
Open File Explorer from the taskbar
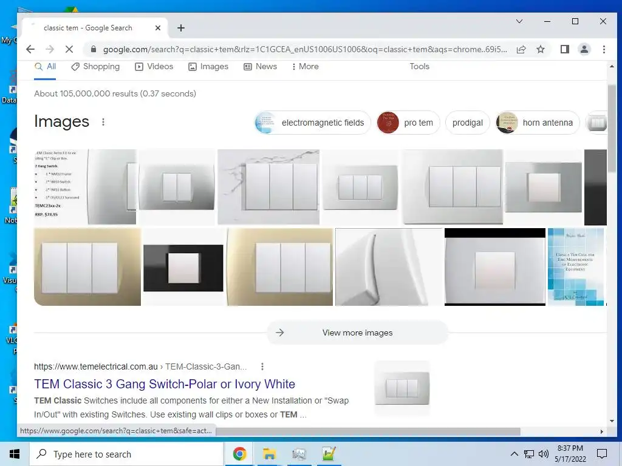tap(269, 454)
